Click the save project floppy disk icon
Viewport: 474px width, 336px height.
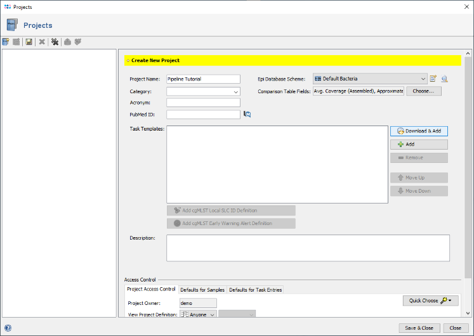click(x=29, y=42)
